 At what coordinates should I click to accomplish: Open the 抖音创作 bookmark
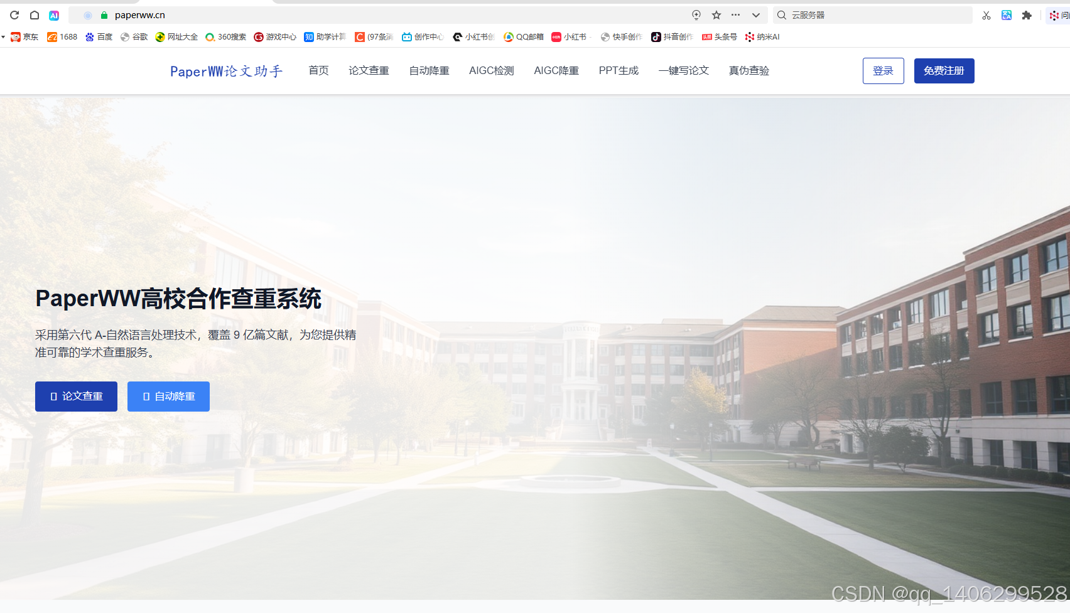[x=673, y=37]
